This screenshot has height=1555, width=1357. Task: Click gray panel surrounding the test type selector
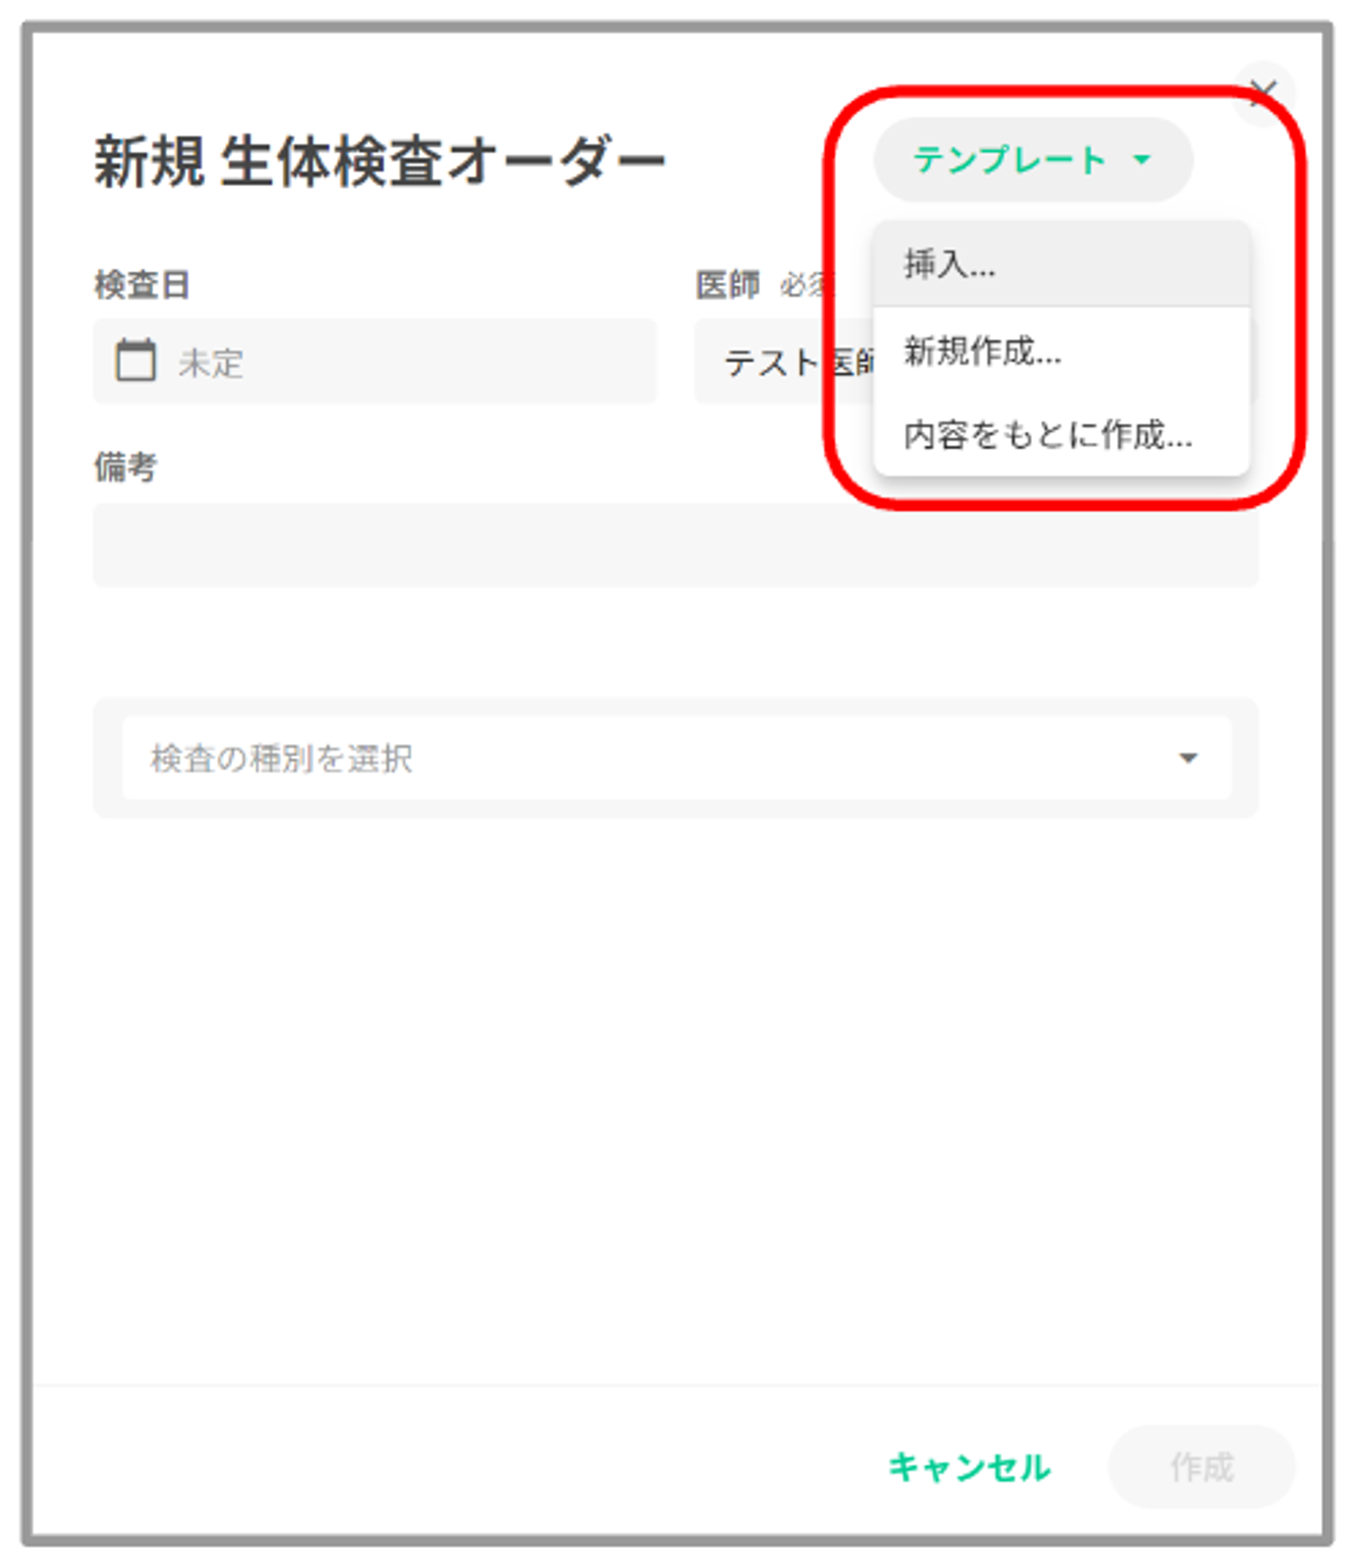tap(107, 757)
